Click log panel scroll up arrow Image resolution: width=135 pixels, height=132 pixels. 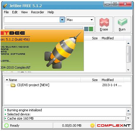point(128,111)
